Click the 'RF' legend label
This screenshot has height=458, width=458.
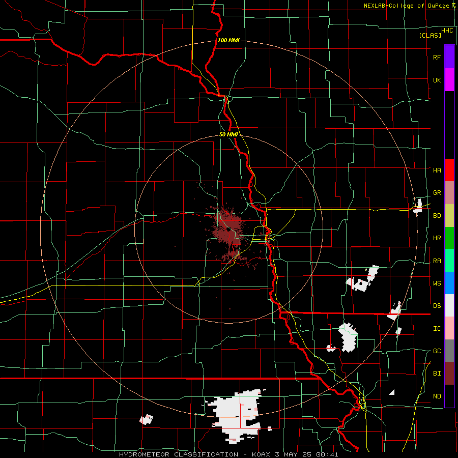pyautogui.click(x=437, y=57)
